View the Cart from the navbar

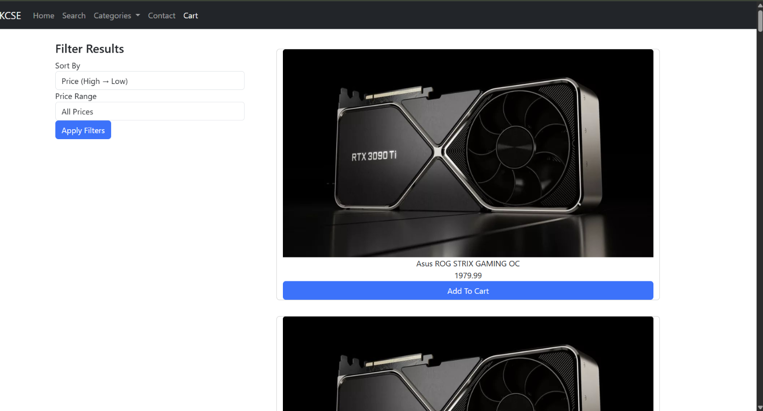point(190,15)
